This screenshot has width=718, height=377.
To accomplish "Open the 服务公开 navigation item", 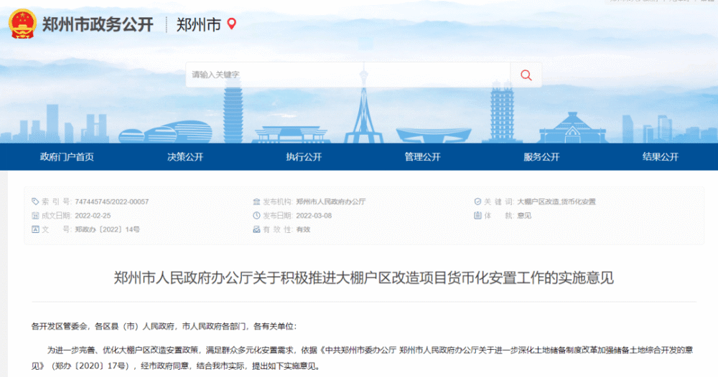I will [x=541, y=157].
